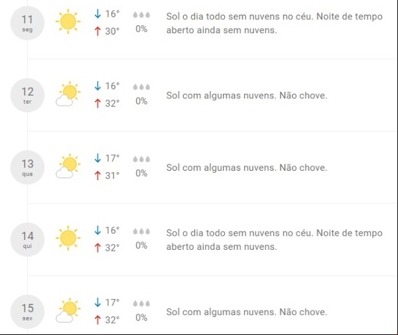Select the 13 qua day circle
Viewport: 398px width, 335px height.
(27, 167)
